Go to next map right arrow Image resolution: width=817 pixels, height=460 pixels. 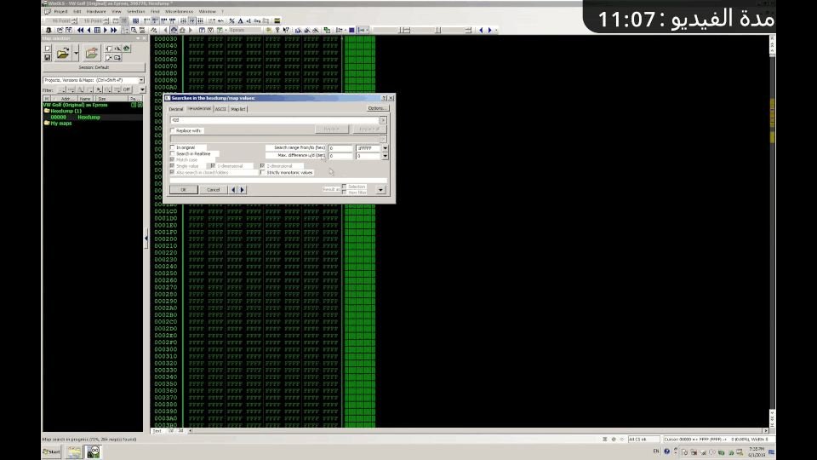pyautogui.click(x=106, y=31)
